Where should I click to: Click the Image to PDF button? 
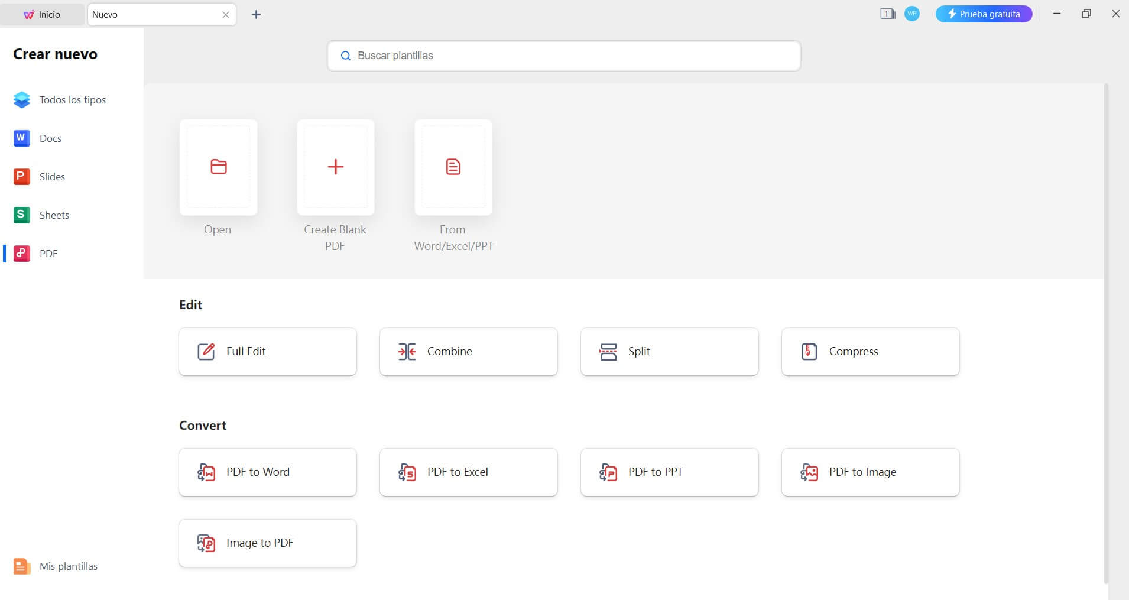click(x=267, y=543)
